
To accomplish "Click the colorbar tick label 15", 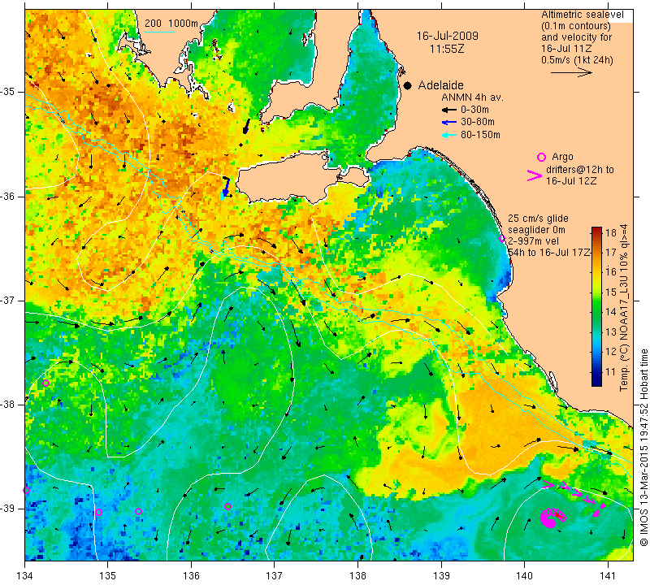I will (611, 292).
